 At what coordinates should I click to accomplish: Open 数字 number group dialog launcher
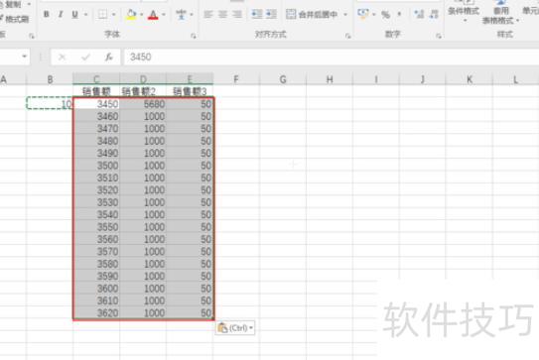[439, 36]
